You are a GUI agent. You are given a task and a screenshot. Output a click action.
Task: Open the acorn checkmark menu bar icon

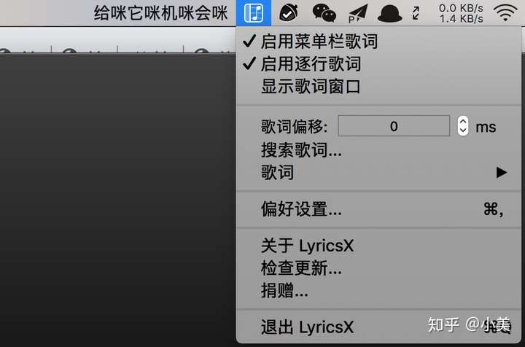pos(288,12)
